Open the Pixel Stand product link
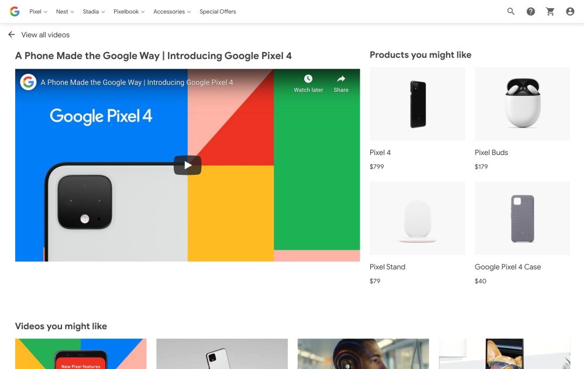Screen dimensions: 585x369 pos(387,267)
